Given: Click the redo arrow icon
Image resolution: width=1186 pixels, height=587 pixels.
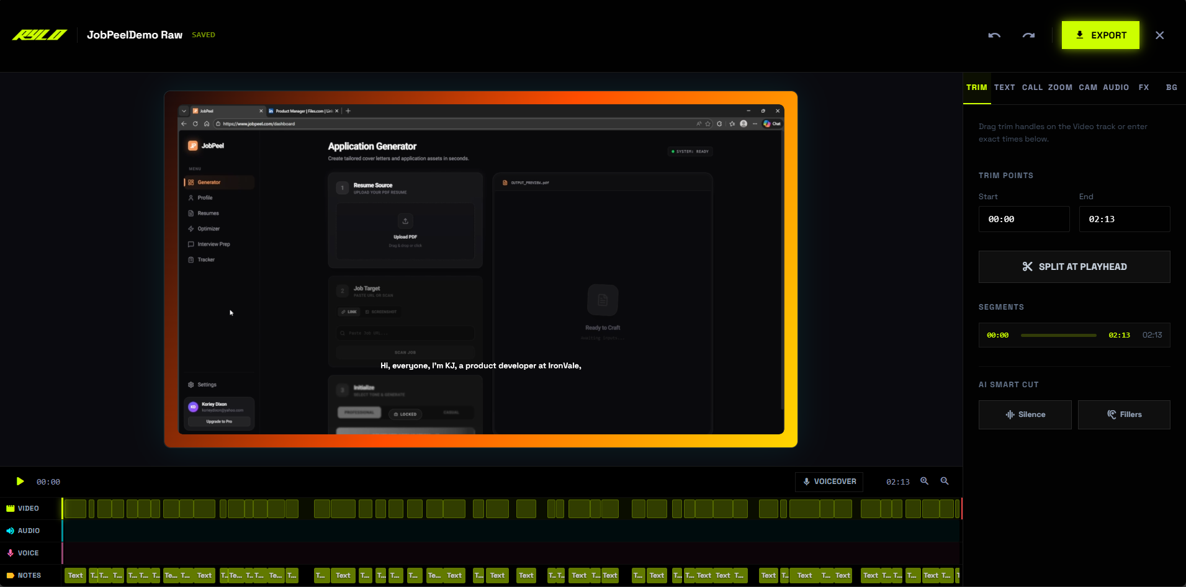Looking at the screenshot, I should [x=1028, y=35].
